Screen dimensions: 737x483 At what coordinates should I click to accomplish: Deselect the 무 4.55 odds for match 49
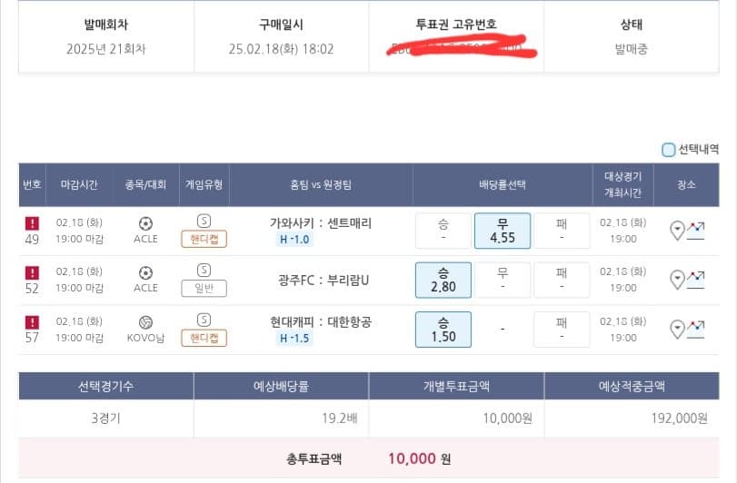[503, 231]
